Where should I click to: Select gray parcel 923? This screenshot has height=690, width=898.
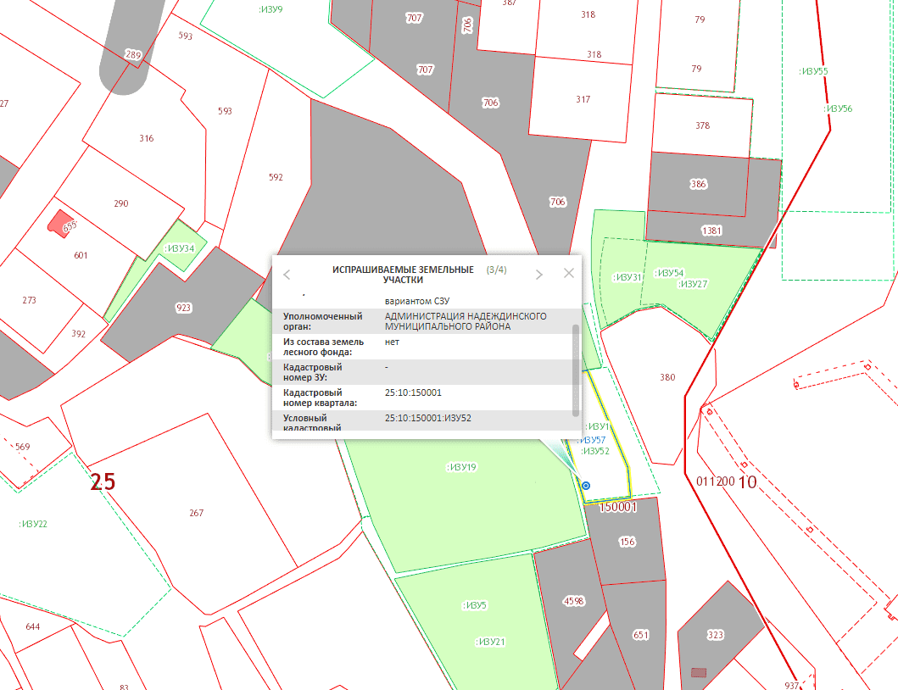click(183, 308)
